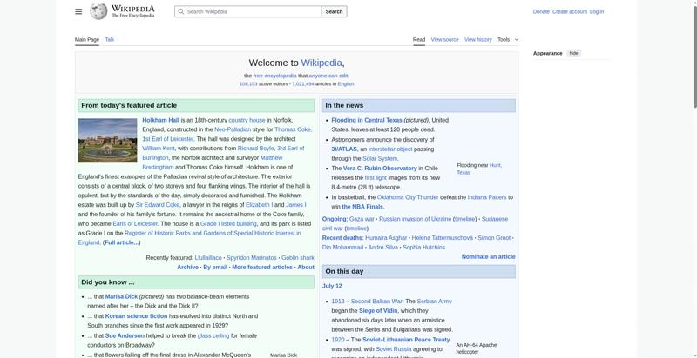Open the hamburger main menu
Image resolution: width=697 pixels, height=358 pixels.
coord(78,11)
